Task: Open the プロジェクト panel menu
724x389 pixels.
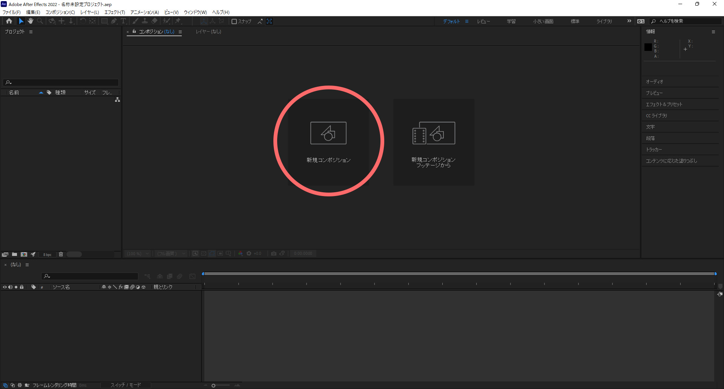Action: 31,32
